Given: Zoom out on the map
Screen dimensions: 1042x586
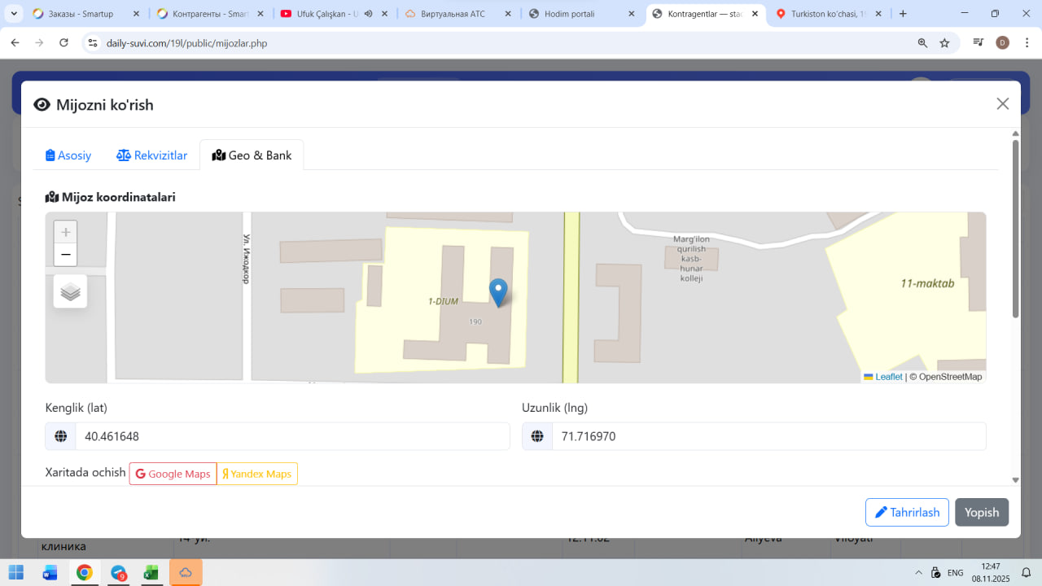Looking at the screenshot, I should (66, 255).
